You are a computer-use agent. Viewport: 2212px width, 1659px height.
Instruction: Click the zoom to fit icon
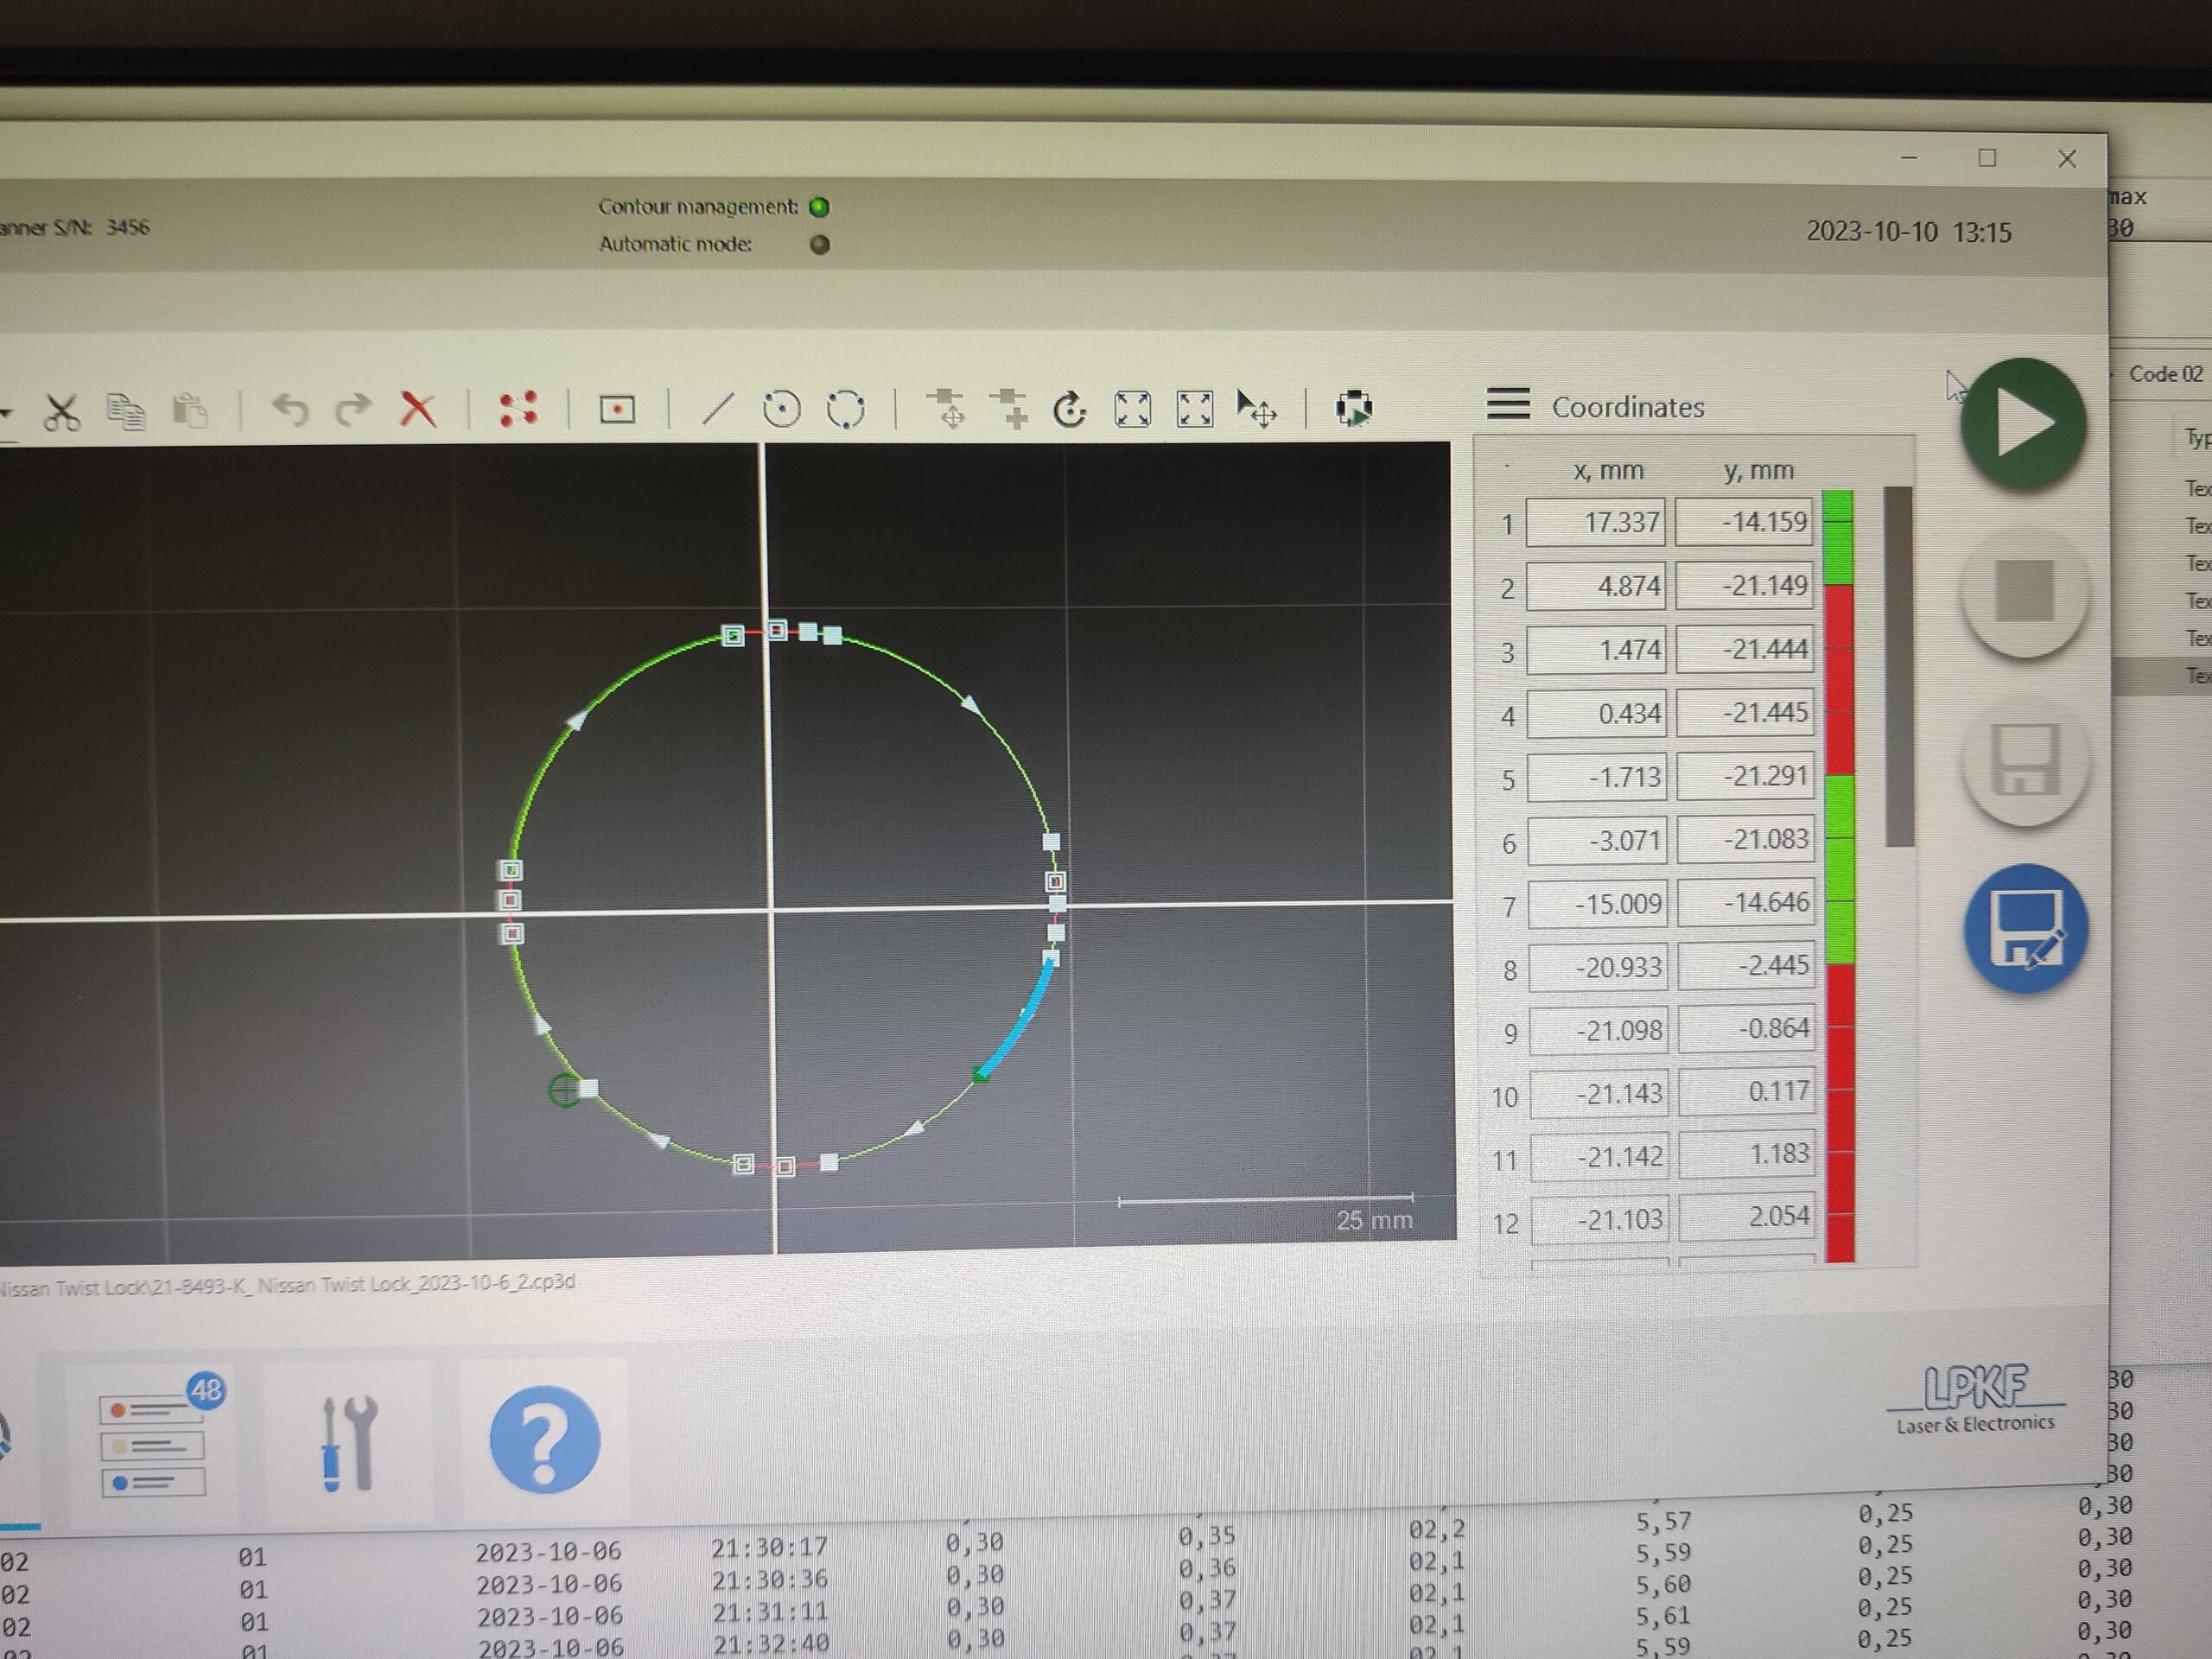click(x=1132, y=409)
